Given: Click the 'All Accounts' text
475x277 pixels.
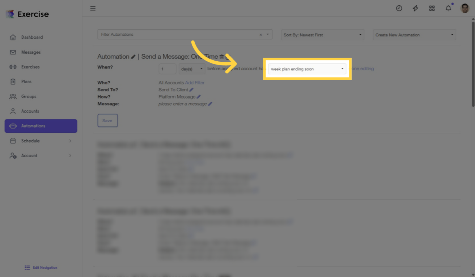Looking at the screenshot, I should tap(171, 83).
